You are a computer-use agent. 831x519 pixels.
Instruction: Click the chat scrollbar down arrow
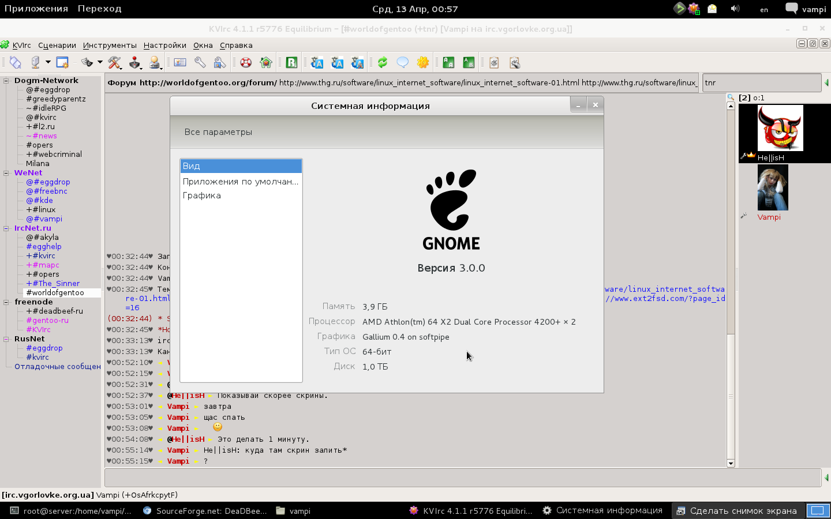[x=731, y=463]
